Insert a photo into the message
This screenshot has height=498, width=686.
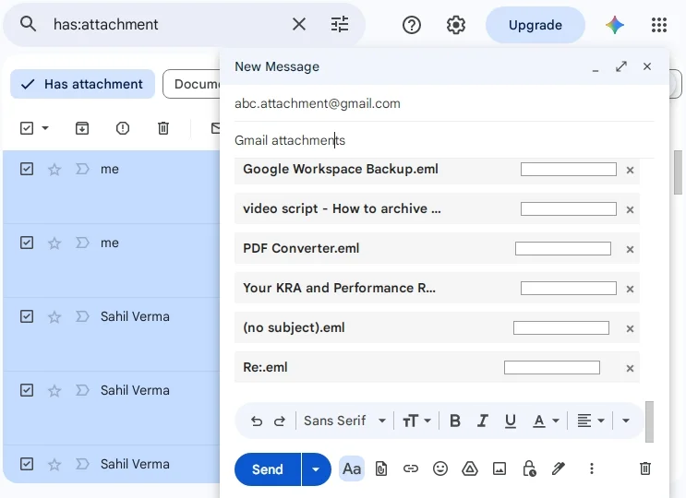click(499, 469)
